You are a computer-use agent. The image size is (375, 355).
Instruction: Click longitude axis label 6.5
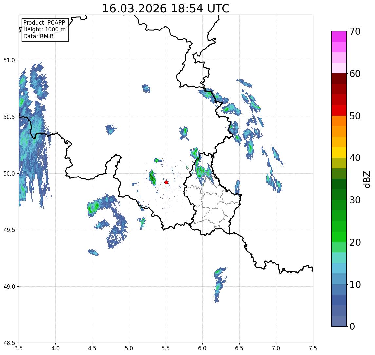click(x=239, y=348)
